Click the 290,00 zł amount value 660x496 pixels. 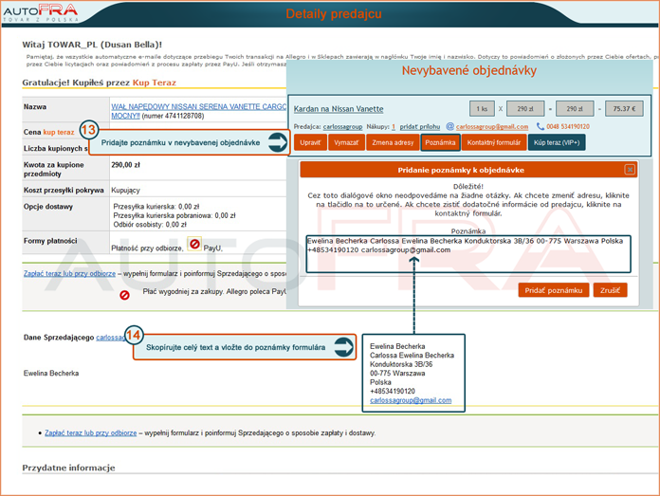click(125, 165)
